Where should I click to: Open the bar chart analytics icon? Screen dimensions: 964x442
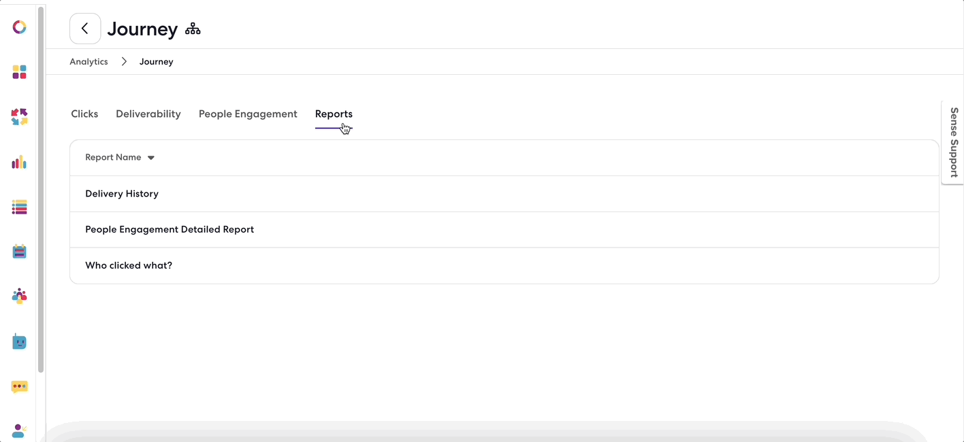click(19, 162)
